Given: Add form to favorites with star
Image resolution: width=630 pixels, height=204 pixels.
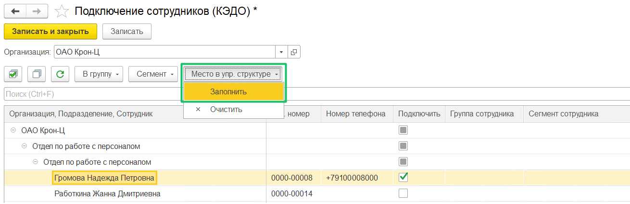Looking at the screenshot, I should [x=62, y=11].
